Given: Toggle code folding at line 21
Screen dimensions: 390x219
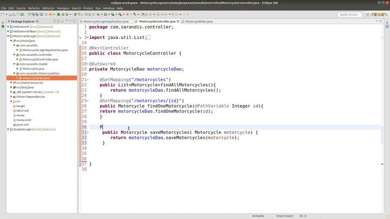Looking at the screenshot, I should [88, 80].
